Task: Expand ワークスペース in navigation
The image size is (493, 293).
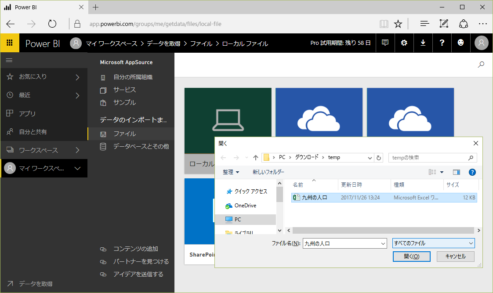Action: pos(77,150)
